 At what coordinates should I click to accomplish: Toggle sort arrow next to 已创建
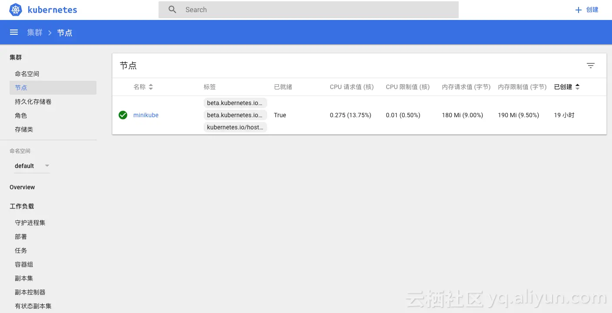coord(577,87)
